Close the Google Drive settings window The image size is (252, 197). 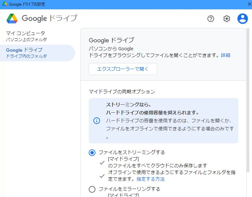249,4
